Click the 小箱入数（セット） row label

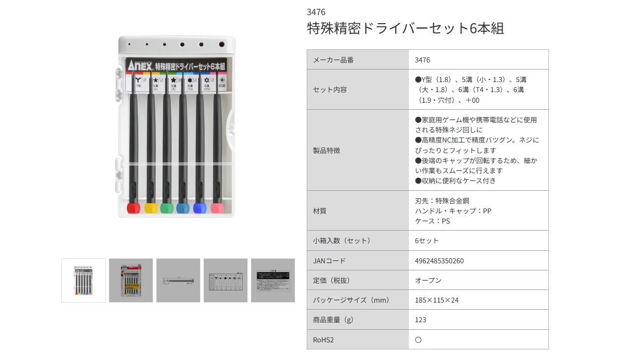coord(342,241)
